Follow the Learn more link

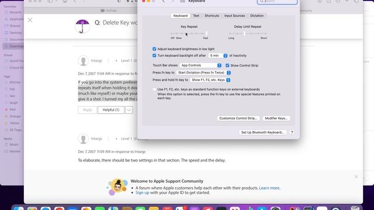[x=269, y=188]
